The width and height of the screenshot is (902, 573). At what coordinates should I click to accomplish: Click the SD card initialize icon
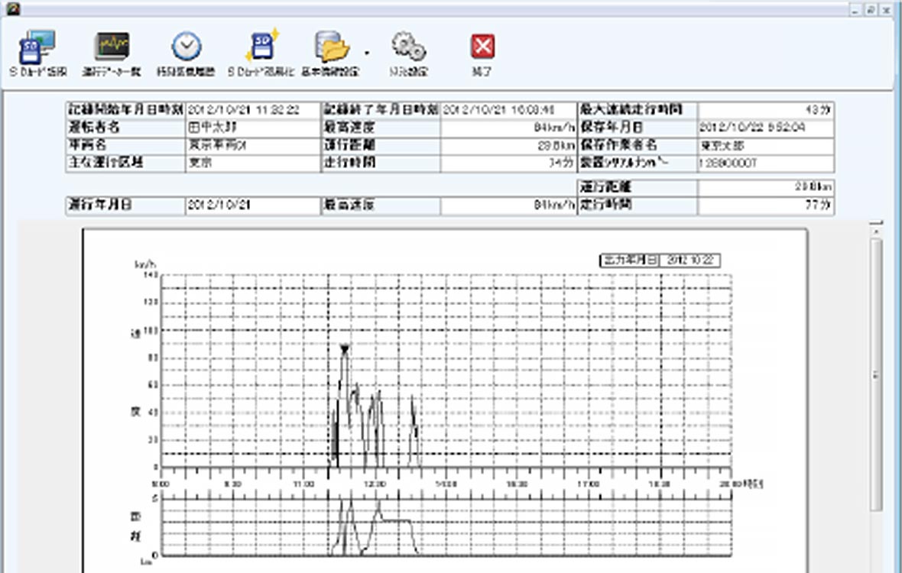click(x=262, y=47)
